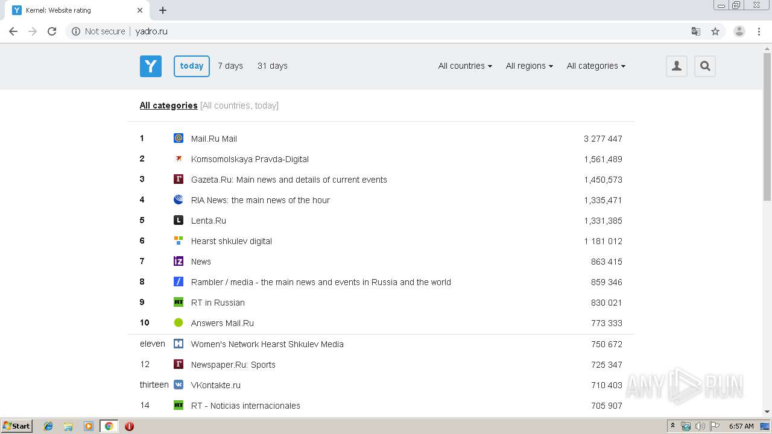Click the blue Y Yadro logo
The width and height of the screenshot is (772, 434).
pos(151,66)
